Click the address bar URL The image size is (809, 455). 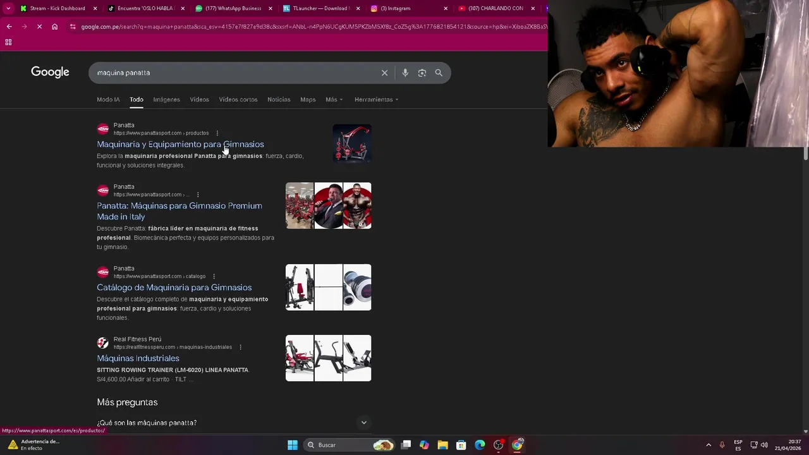313,27
